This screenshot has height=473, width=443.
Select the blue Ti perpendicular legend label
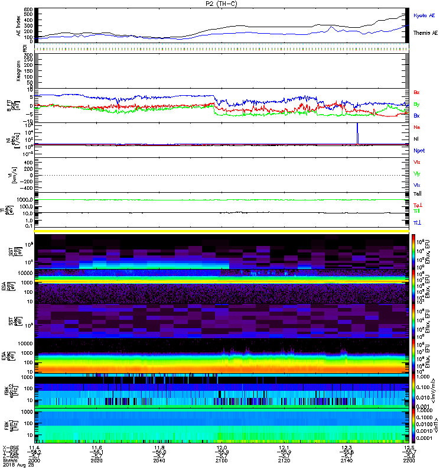(417, 223)
